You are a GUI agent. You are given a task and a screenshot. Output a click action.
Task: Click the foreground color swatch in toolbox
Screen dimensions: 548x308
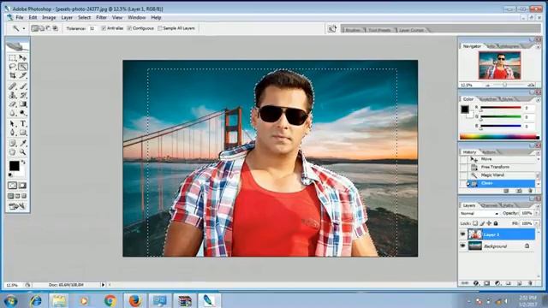tap(15, 165)
